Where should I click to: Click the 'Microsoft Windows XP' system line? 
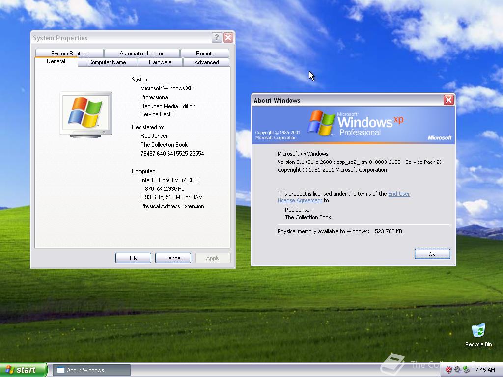167,88
